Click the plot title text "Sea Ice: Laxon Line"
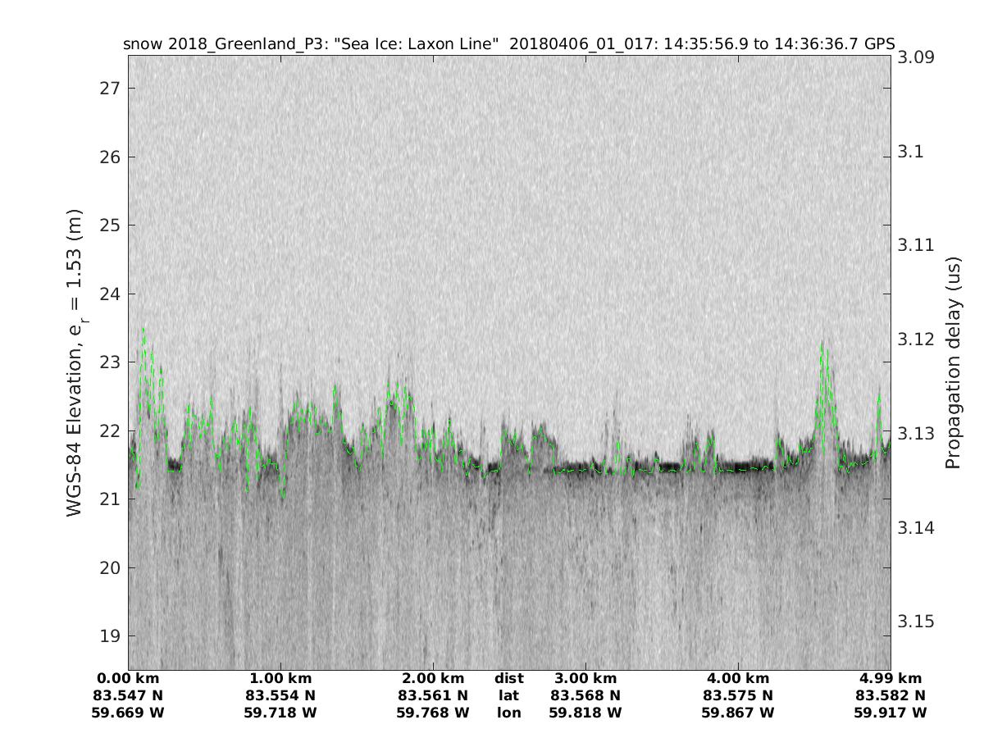The height and width of the screenshot is (738, 984). (421, 44)
